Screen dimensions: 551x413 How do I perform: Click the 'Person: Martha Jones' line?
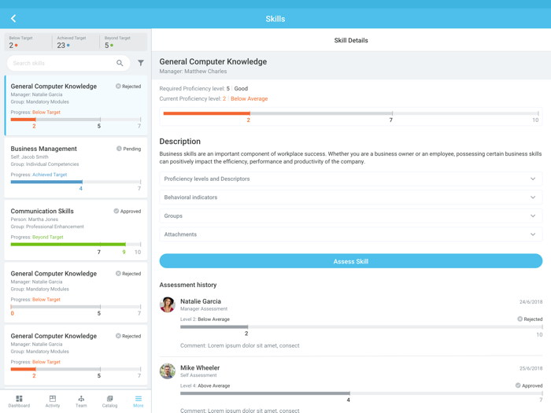click(x=34, y=219)
